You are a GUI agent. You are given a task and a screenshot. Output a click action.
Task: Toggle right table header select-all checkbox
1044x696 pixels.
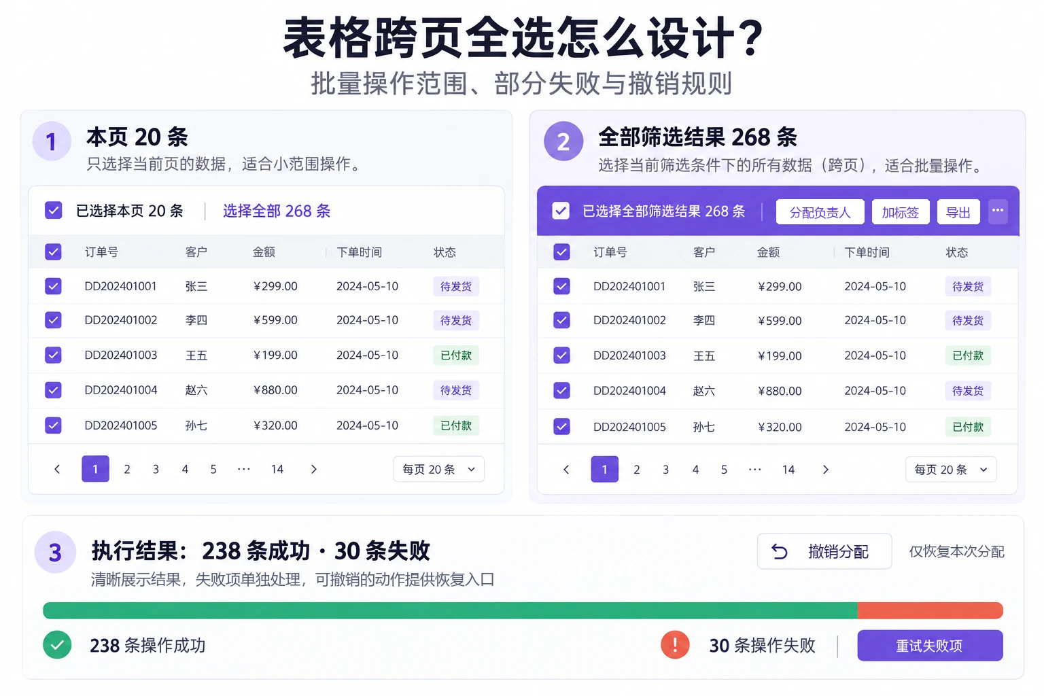[x=561, y=252]
